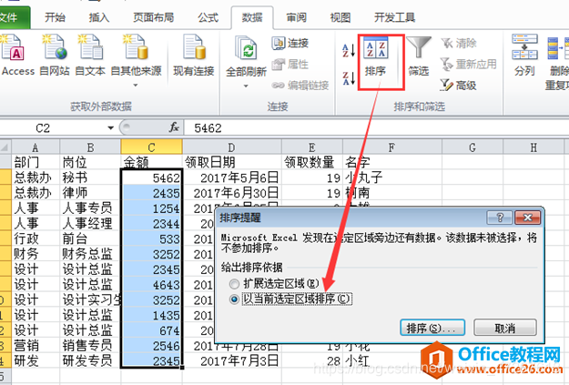The image size is (569, 385).
Task: Click cell containing 2017年5月6日
Action: [x=231, y=177]
